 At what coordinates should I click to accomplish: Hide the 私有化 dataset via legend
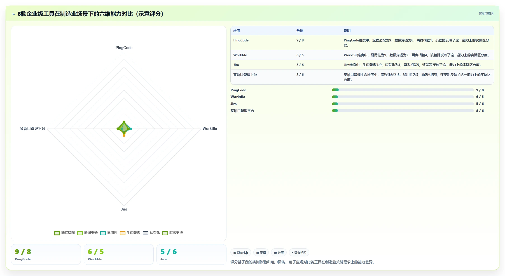tap(151, 233)
